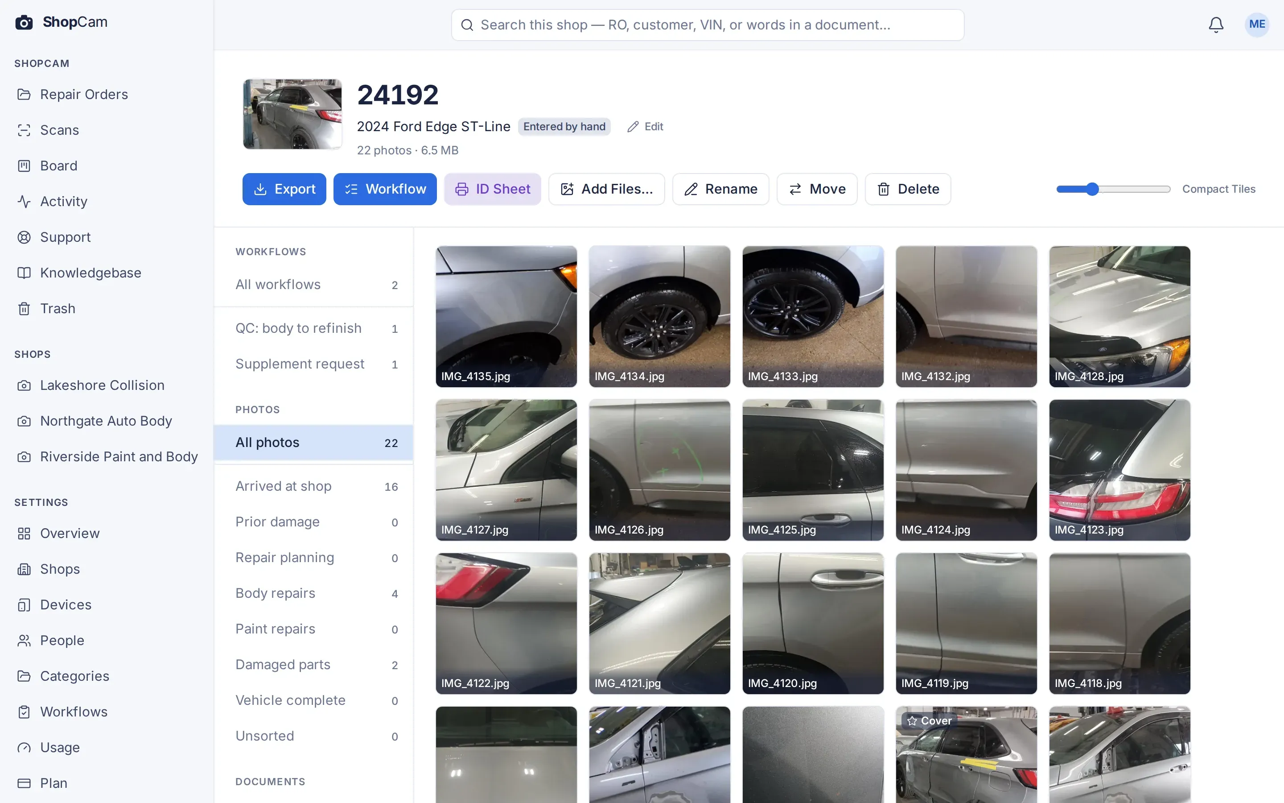Select QC: body to refinish workflow
This screenshot has width=1284, height=803.
pos(313,328)
